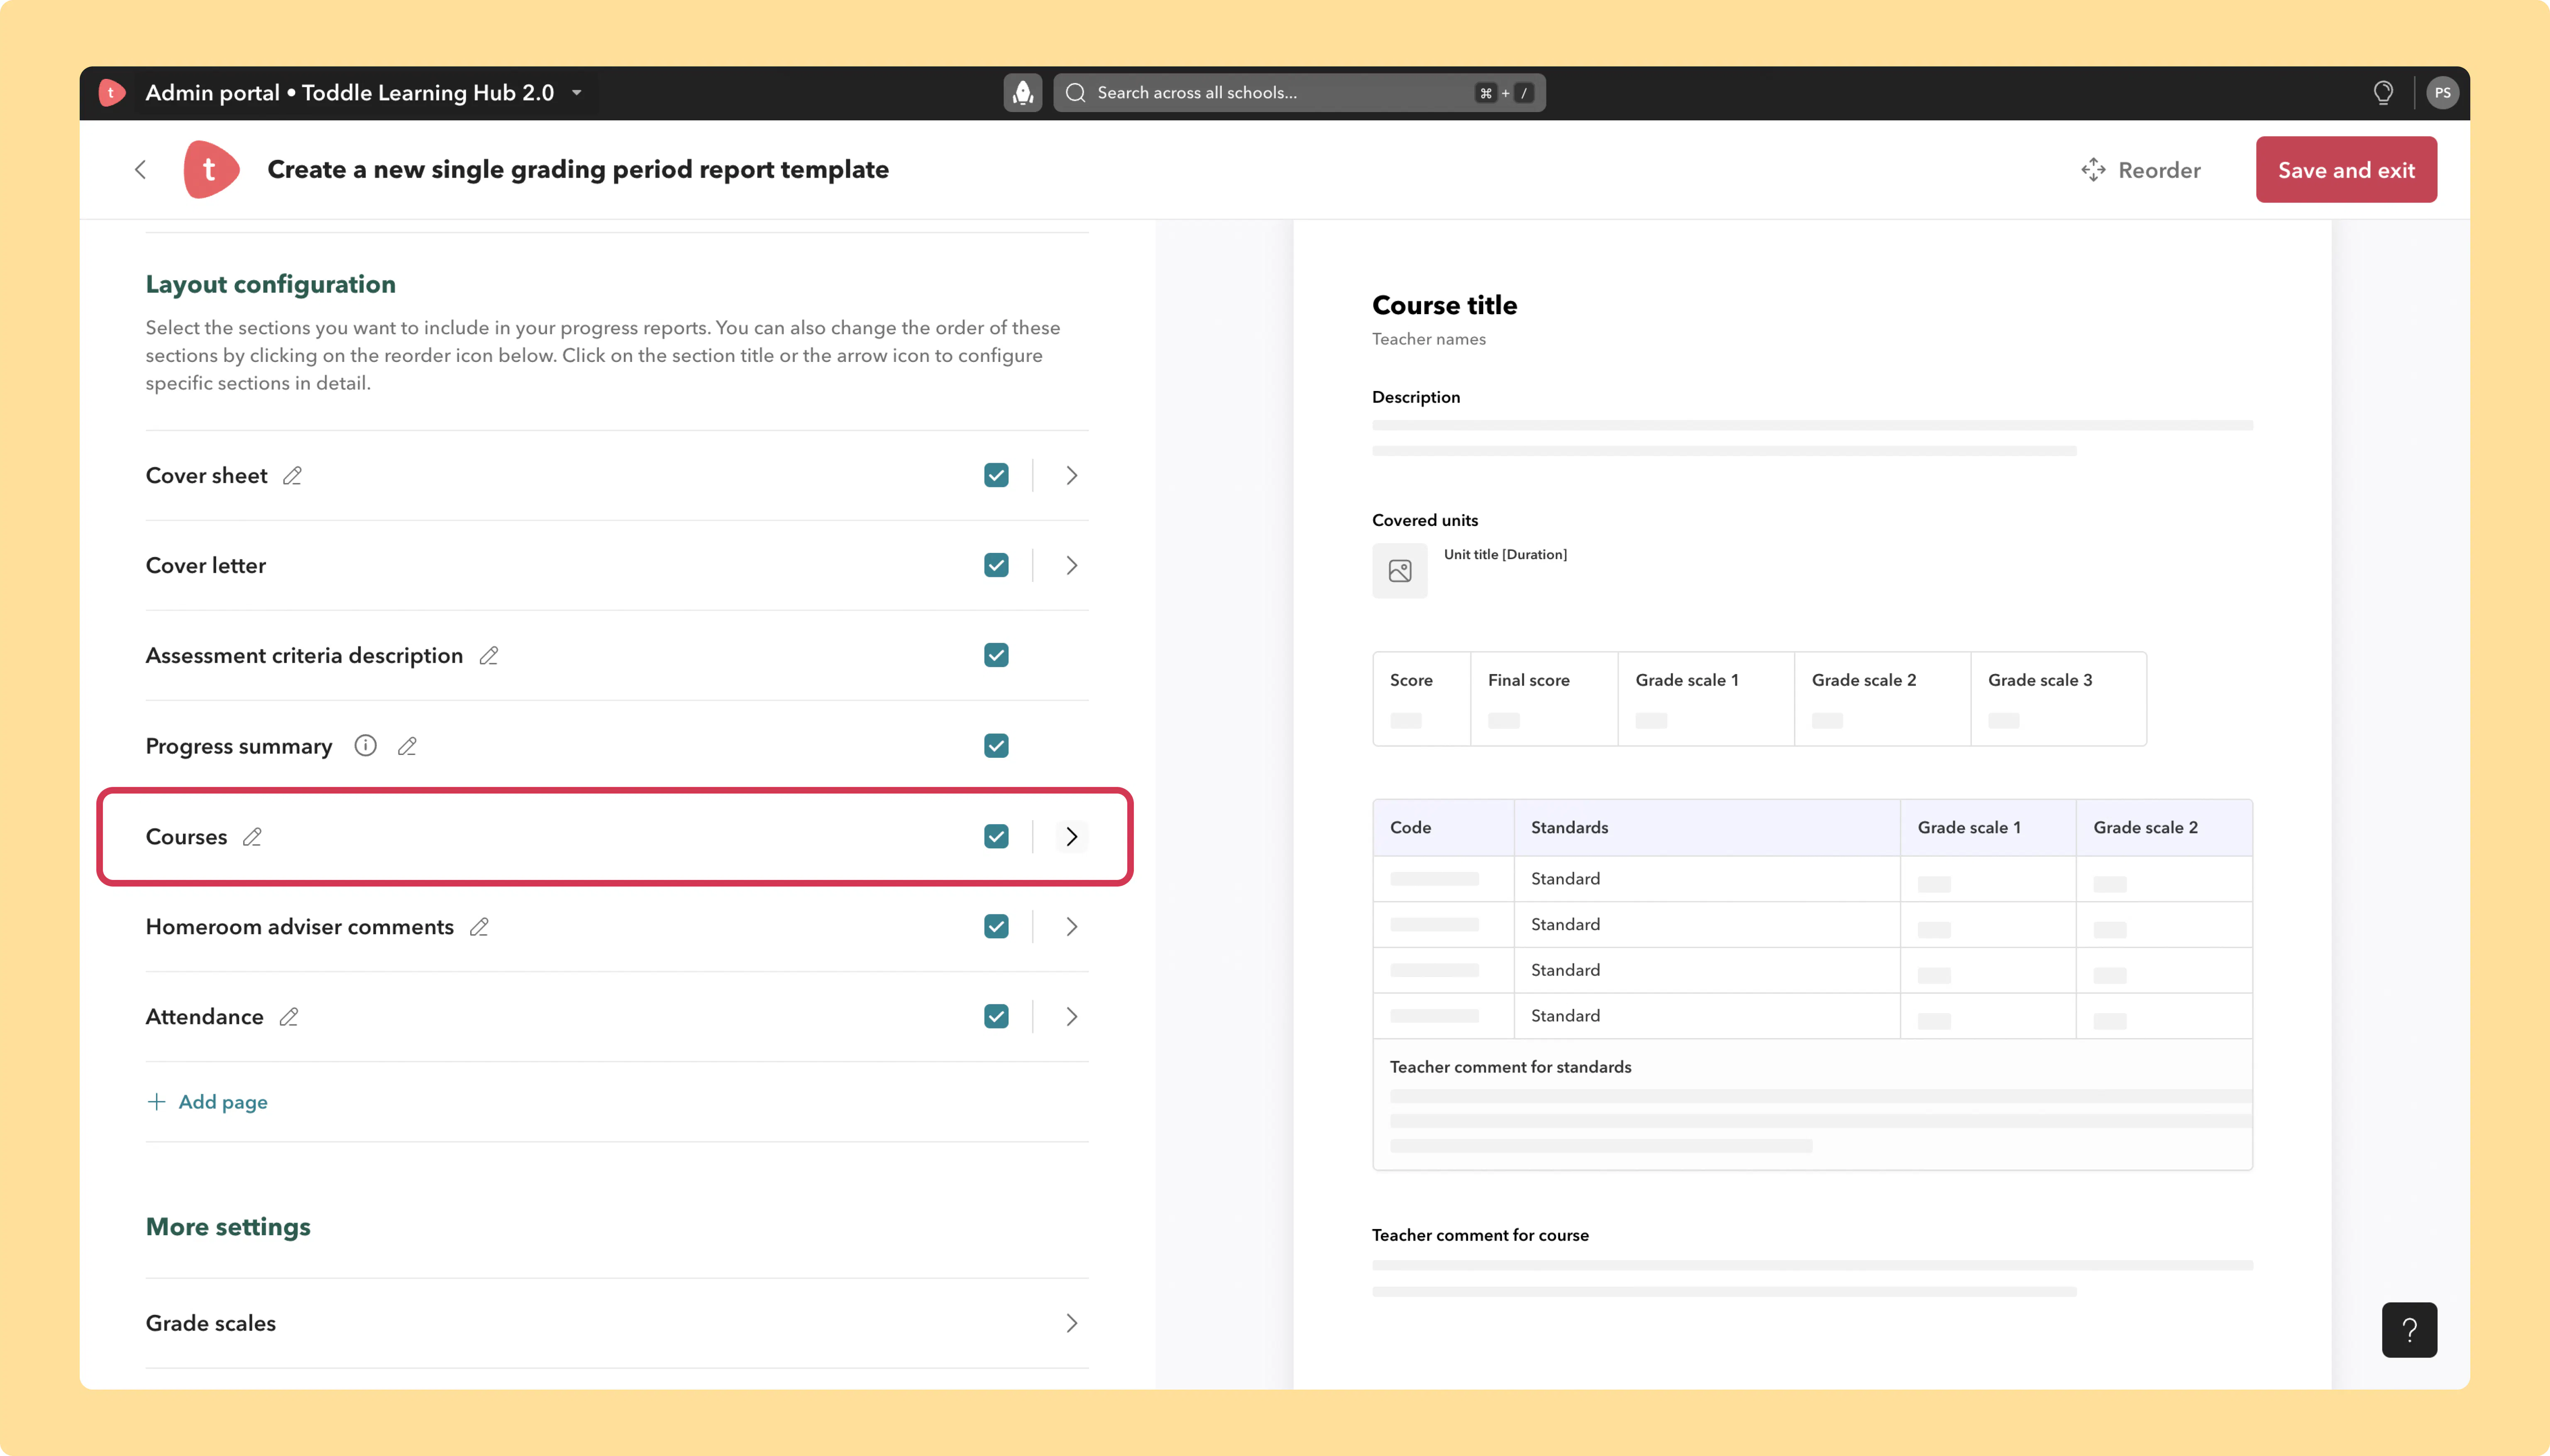Screen dimensions: 2550x1456
Task: Select the Final score preview cell
Action: click(x=1543, y=699)
